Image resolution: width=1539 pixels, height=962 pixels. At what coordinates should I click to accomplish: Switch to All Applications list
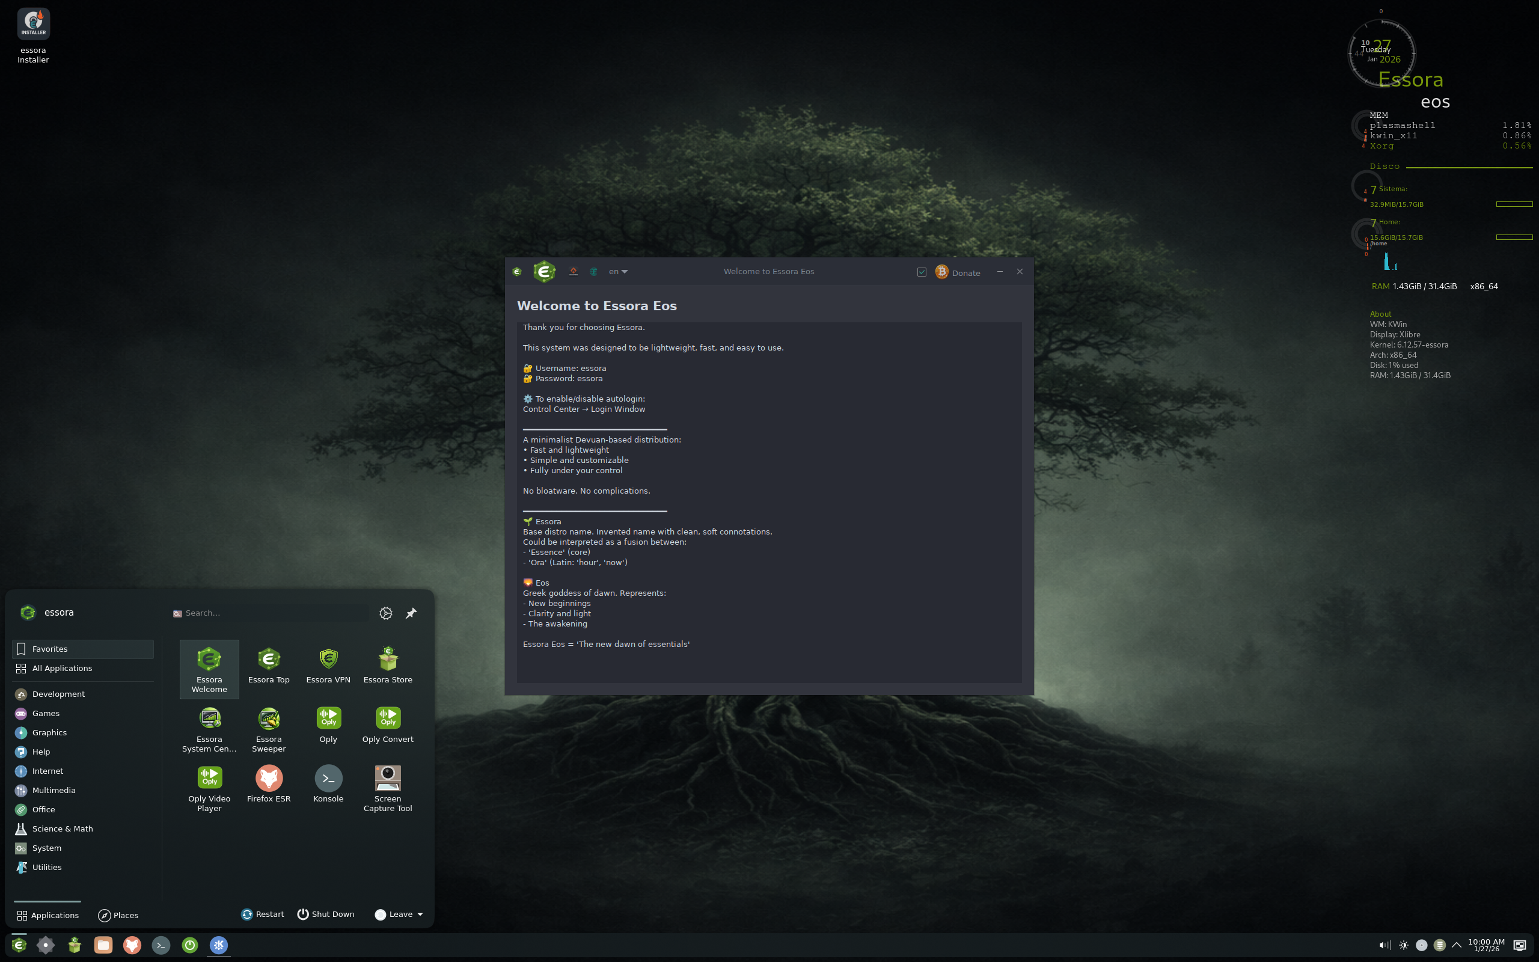click(x=83, y=668)
